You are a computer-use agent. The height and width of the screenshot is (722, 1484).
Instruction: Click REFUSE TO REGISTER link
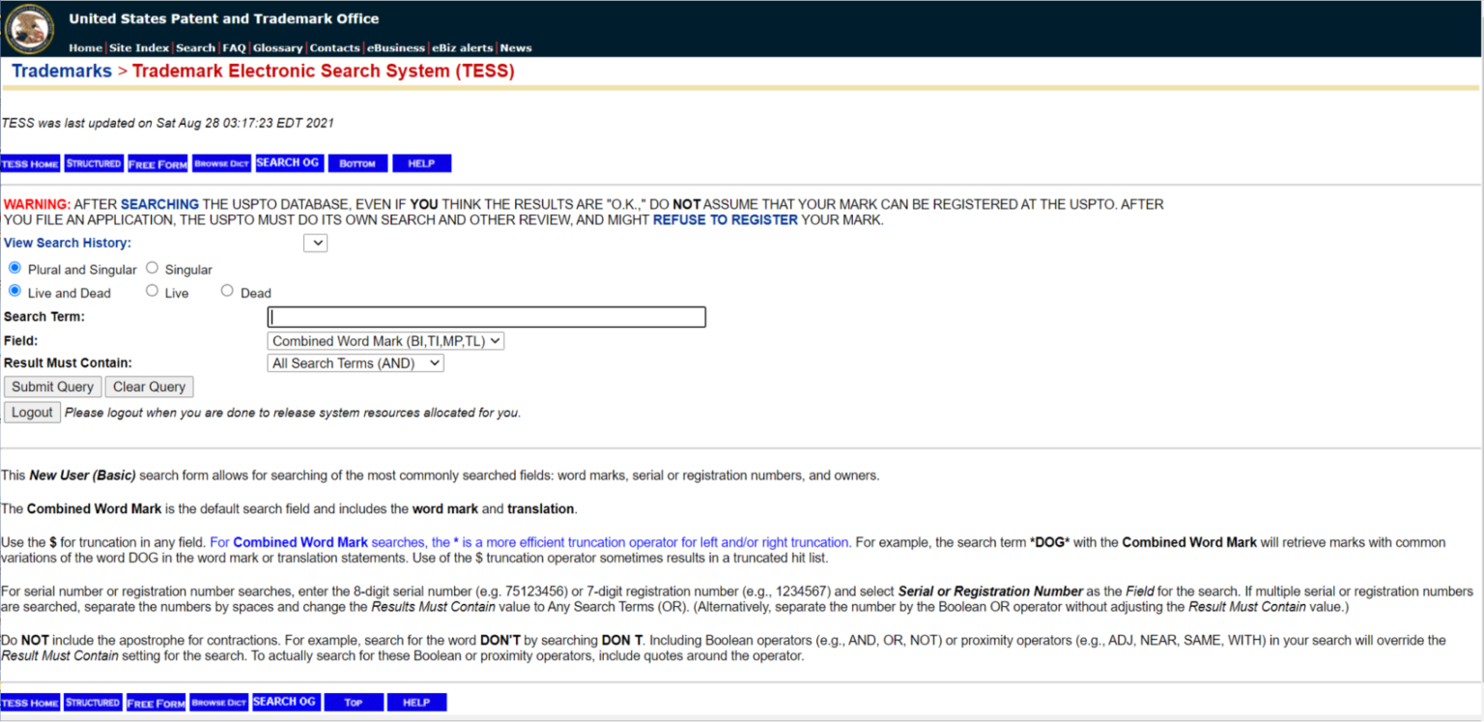click(x=726, y=220)
